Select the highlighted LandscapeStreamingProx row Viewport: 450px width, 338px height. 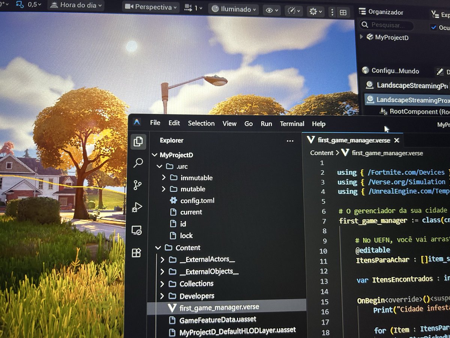tap(407, 100)
